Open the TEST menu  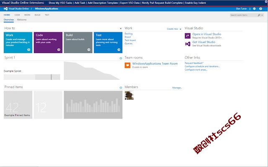coord(47,15)
